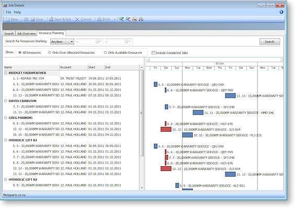295x208 pixels.
Task: Click Bridget's blue Gantt bar for job 13
Action: coord(230,96)
